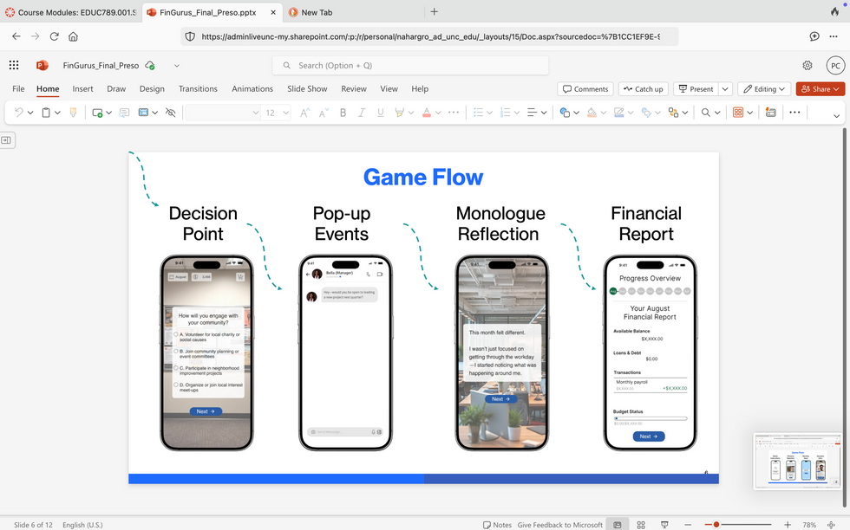Toggle Bold formatting
The width and height of the screenshot is (850, 530).
pyautogui.click(x=343, y=113)
